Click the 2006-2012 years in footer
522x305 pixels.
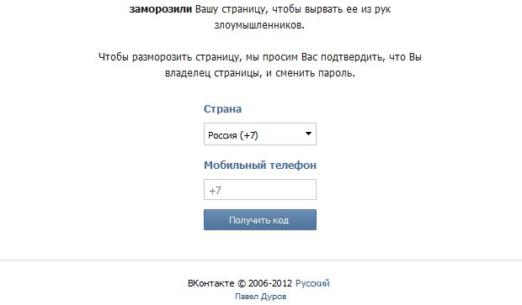270,283
